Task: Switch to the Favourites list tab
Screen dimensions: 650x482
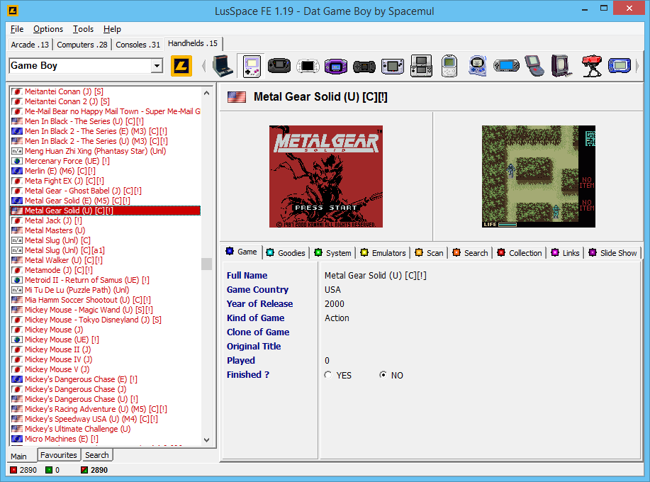Action: coord(59,455)
